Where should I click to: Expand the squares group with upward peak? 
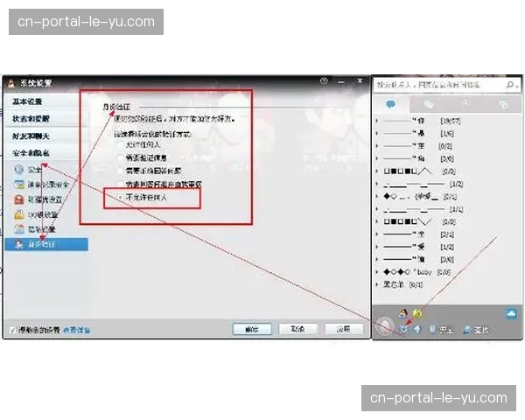click(377, 171)
